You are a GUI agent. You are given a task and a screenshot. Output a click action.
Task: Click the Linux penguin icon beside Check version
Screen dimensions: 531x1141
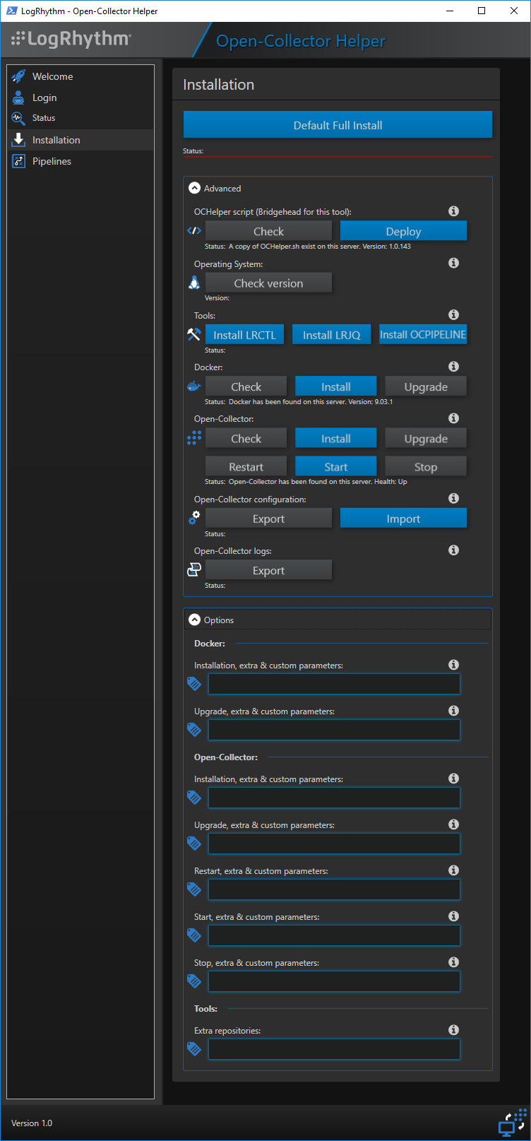(x=194, y=283)
